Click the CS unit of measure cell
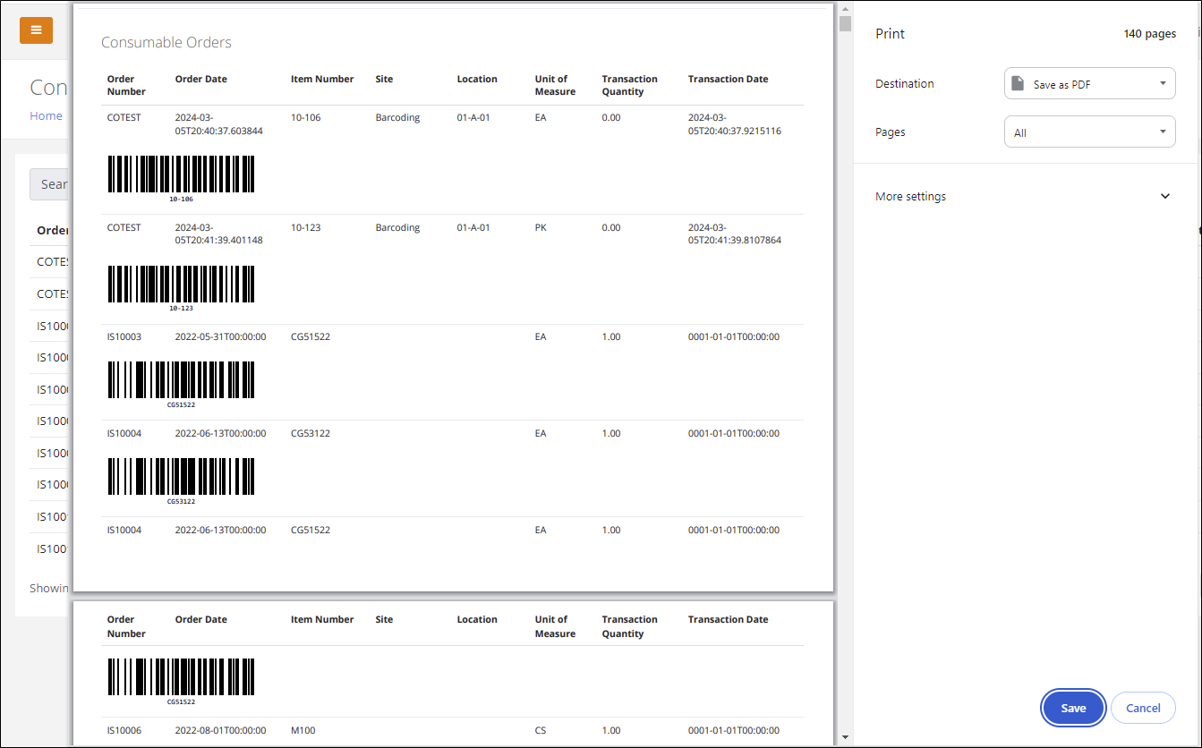 click(541, 730)
